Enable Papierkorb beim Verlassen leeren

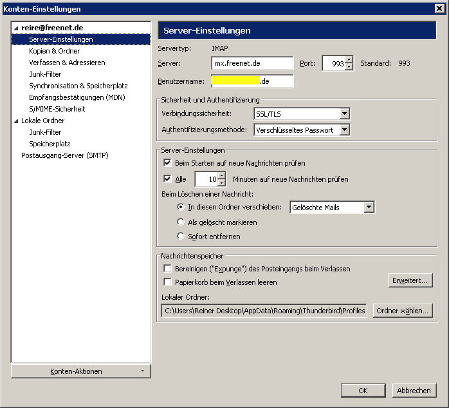[168, 282]
